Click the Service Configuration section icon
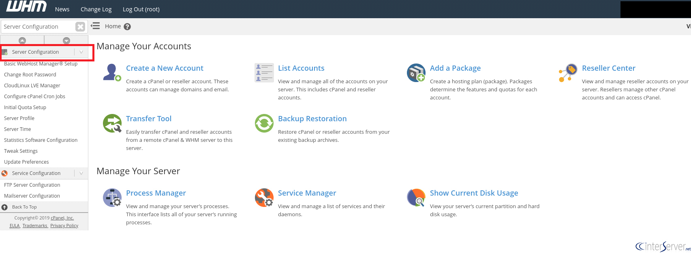The image size is (691, 253). pos(5,173)
